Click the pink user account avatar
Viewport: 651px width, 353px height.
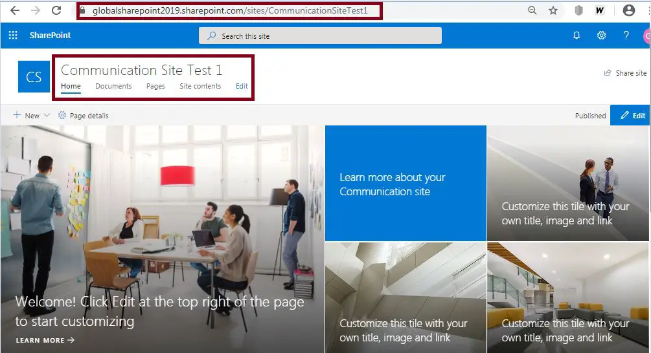[647, 36]
